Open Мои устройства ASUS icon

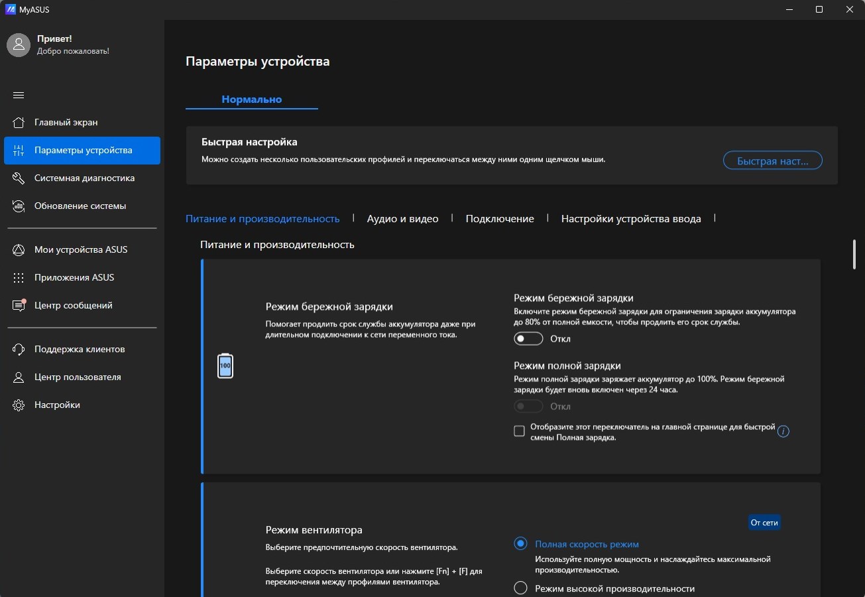(19, 250)
